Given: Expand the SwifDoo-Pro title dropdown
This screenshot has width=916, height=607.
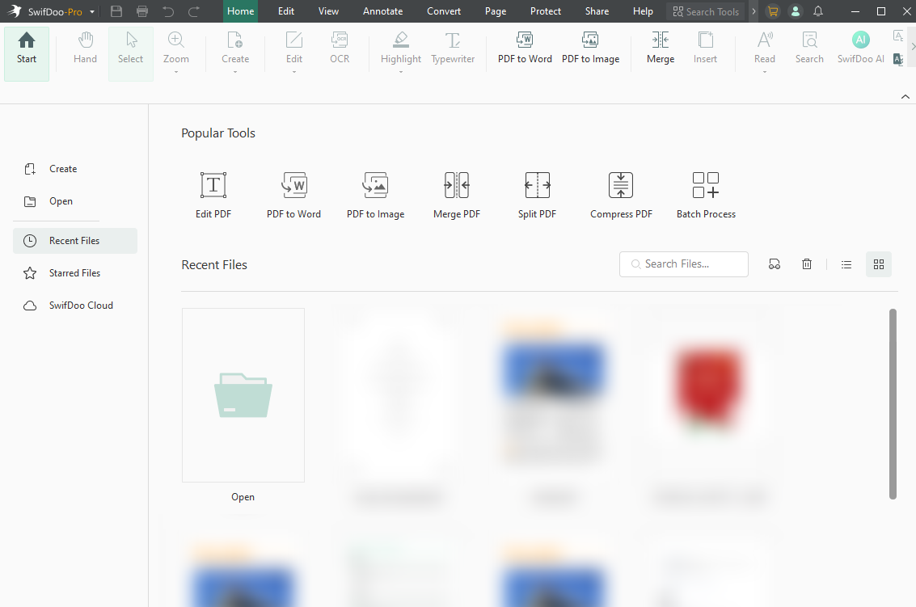Looking at the screenshot, I should coord(91,11).
